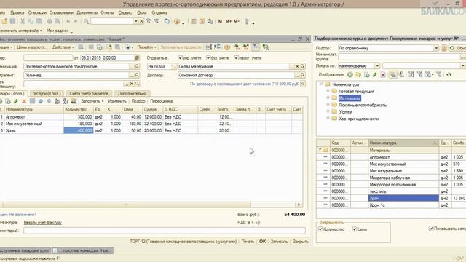466x262 pixels.
Task: Click barcode scanner icon in goods toolbar
Action: [74, 101]
